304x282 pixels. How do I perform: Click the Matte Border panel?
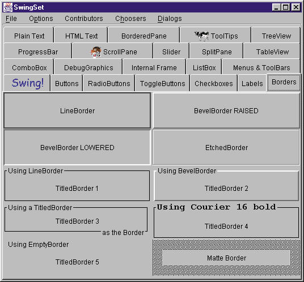(x=226, y=258)
